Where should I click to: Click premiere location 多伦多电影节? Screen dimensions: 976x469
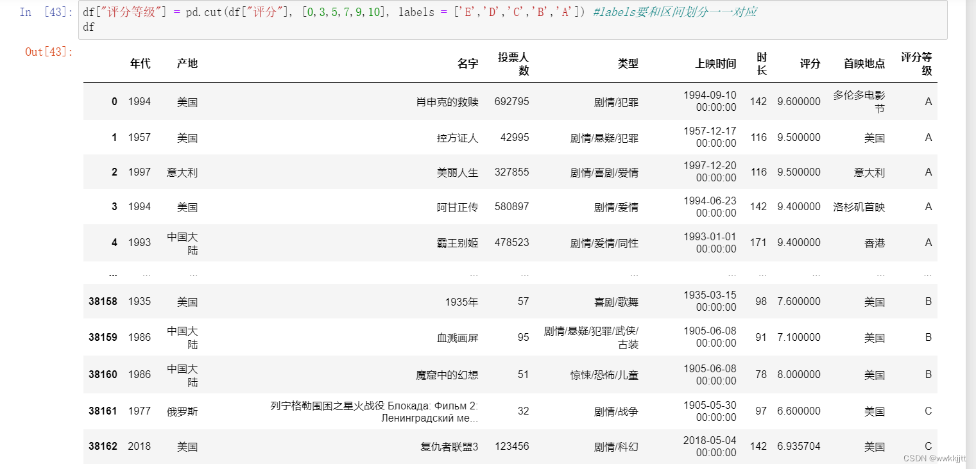coord(859,102)
